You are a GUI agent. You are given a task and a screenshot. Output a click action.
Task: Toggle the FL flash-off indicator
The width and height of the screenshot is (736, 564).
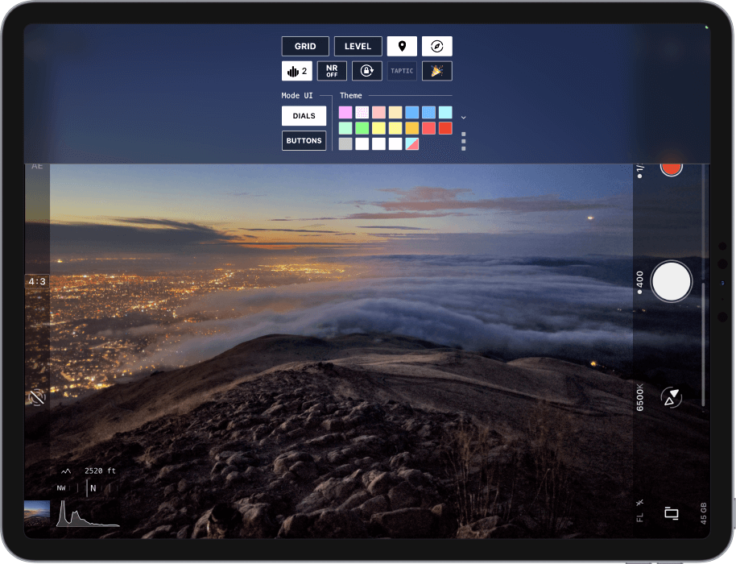tap(640, 511)
